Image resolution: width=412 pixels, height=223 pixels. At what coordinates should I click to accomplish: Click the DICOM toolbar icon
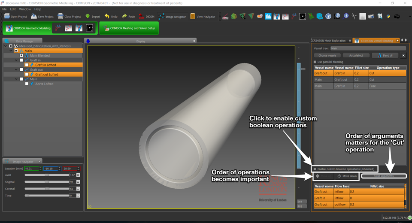[146, 16]
